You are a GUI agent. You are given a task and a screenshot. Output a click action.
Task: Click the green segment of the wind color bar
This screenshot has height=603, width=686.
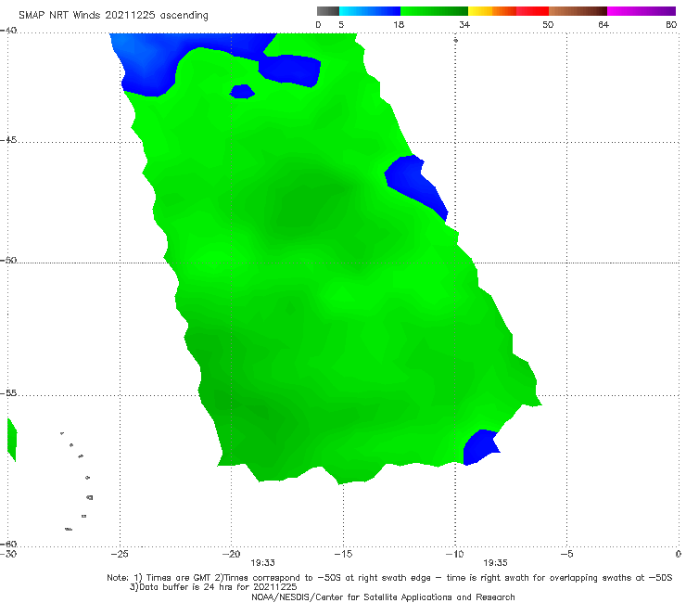[x=434, y=11]
